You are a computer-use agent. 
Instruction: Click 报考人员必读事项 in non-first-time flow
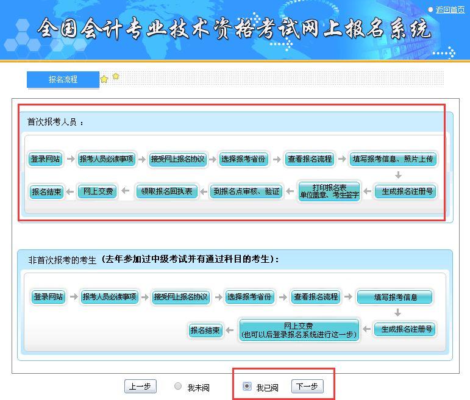pyautogui.click(x=109, y=297)
